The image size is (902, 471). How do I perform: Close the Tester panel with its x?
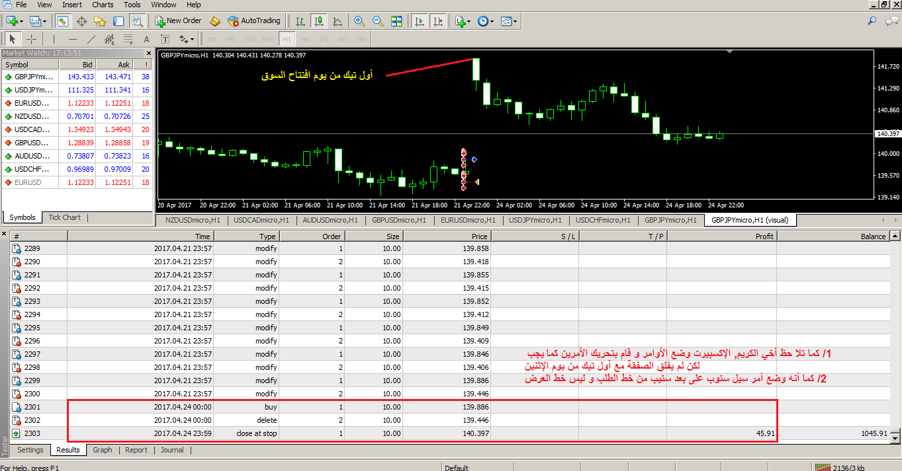pos(5,235)
